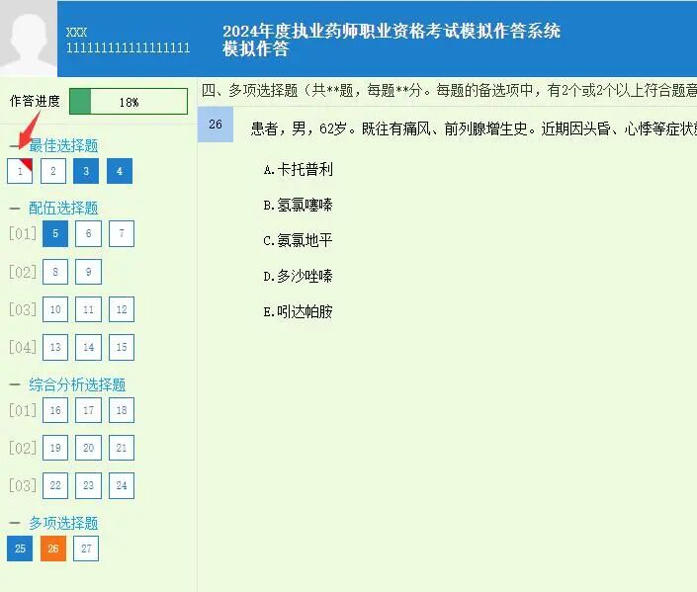The height and width of the screenshot is (592, 697).
Task: Jump to answered question 3
Action: point(86,171)
